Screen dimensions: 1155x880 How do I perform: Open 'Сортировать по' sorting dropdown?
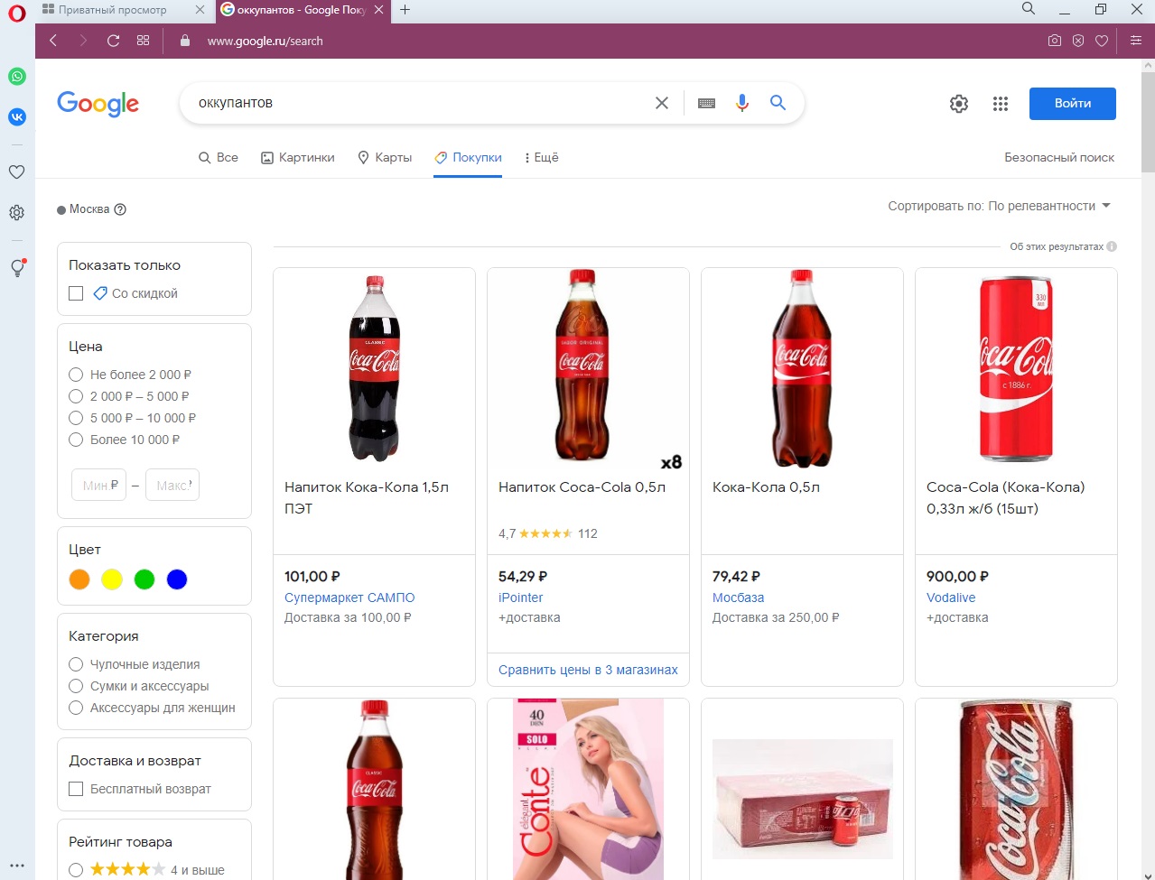[999, 206]
